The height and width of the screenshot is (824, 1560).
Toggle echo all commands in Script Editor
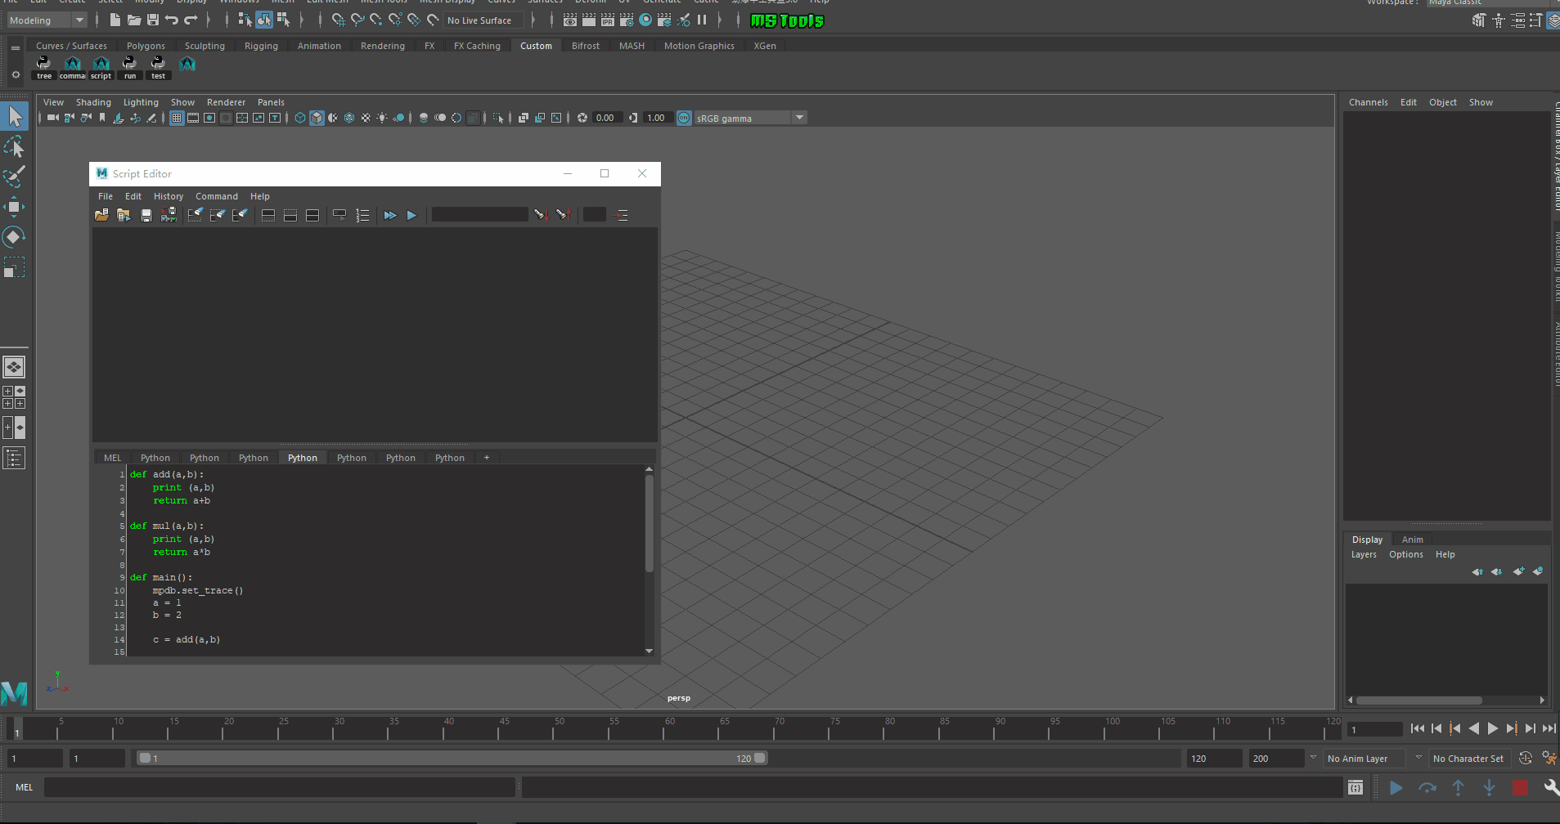click(x=339, y=215)
